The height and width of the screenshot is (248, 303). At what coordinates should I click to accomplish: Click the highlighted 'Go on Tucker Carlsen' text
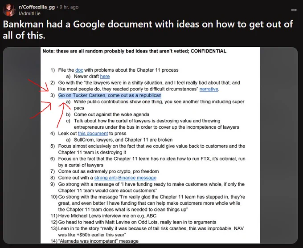[110, 95]
